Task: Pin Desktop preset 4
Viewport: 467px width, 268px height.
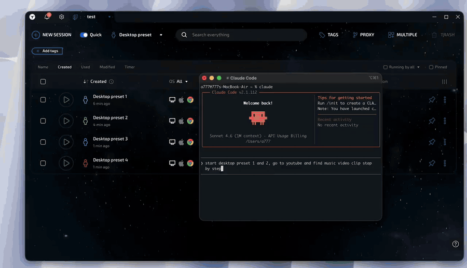Action: click(x=432, y=163)
